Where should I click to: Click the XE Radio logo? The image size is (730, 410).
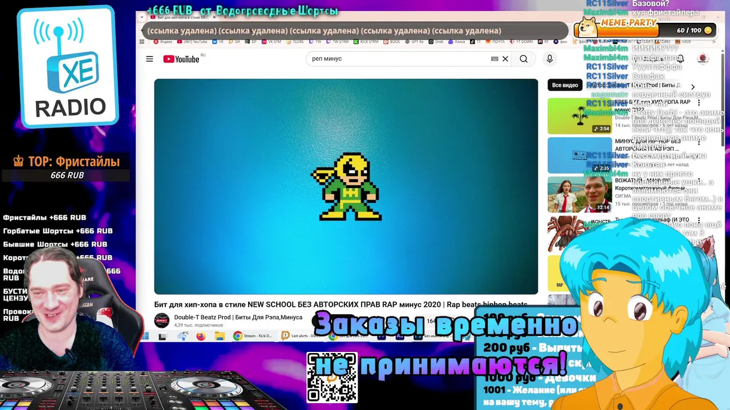[x=68, y=67]
